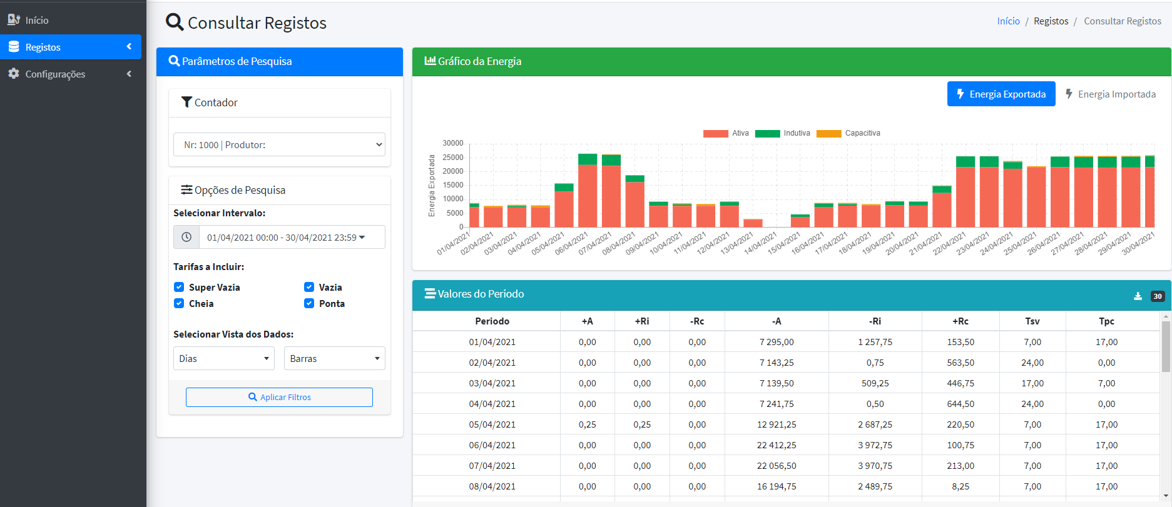The width and height of the screenshot is (1172, 507).
Task: Open the Dias data view dropdown
Action: pos(224,359)
